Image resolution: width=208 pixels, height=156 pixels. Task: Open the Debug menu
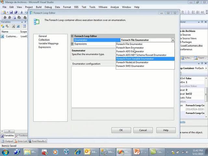pyautogui.click(x=48, y=7)
